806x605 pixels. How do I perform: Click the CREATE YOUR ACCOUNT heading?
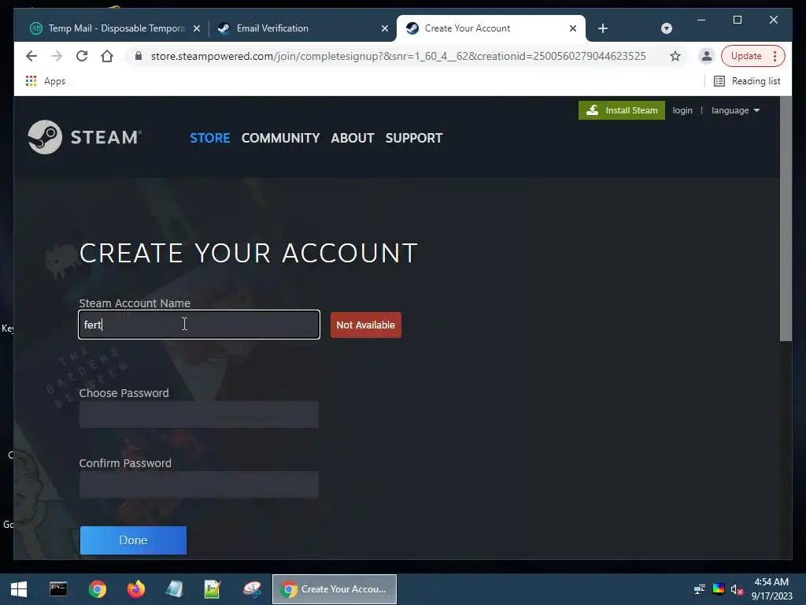[248, 253]
